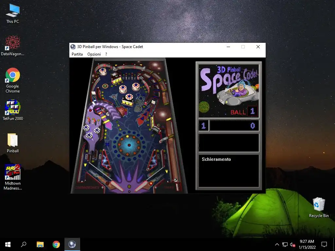Open the Opzioni menu
335x251 pixels.
pyautogui.click(x=94, y=54)
